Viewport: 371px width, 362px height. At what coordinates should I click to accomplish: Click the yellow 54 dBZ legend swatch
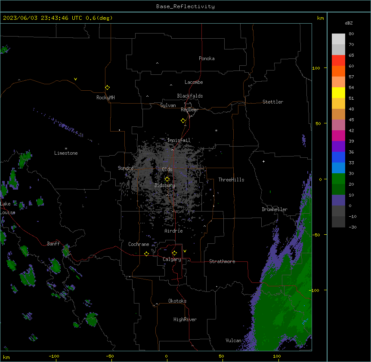[x=338, y=92]
